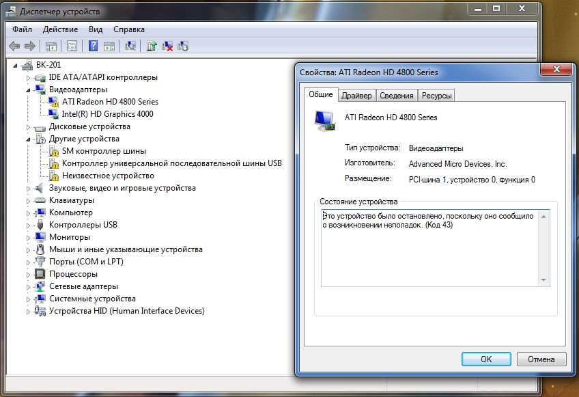Click the Сетевые адаптеры network icon

[x=40, y=286]
